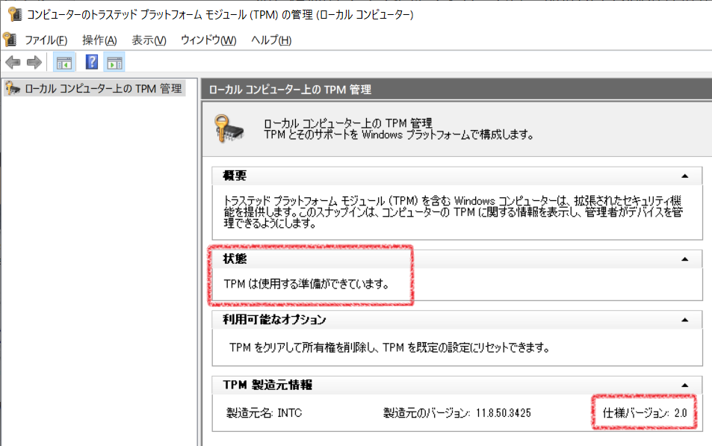712x446 pixels.
Task: Click the 仕様バージョン: 2.0 text
Action: (x=644, y=413)
